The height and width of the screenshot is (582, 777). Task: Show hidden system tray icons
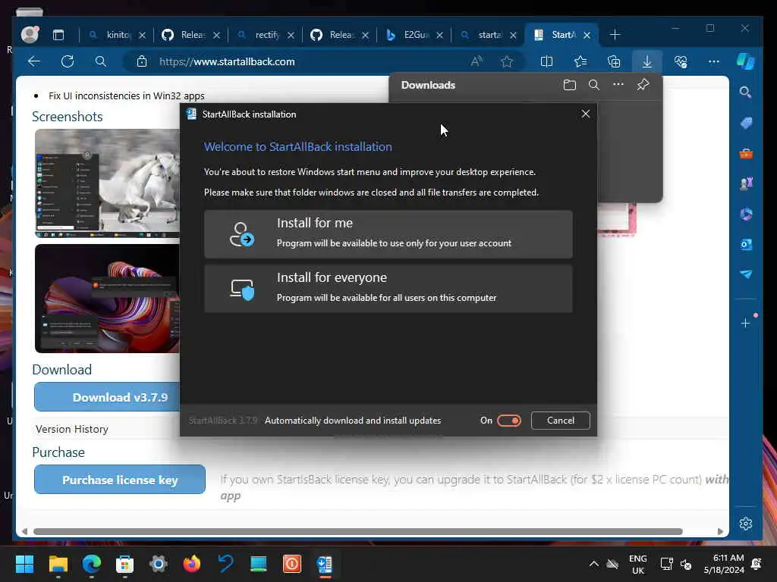(593, 564)
